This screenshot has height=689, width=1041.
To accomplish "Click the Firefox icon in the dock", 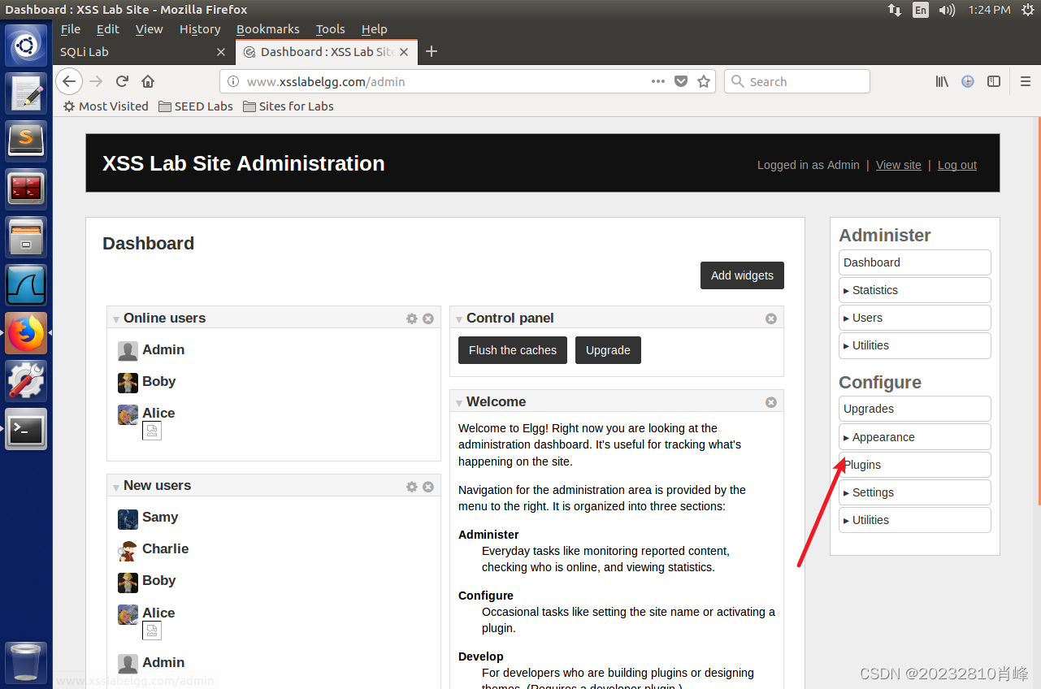I will click(x=26, y=332).
